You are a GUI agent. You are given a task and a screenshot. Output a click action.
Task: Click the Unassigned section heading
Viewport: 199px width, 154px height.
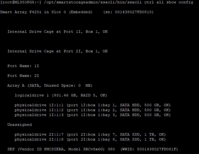[x=20, y=125]
